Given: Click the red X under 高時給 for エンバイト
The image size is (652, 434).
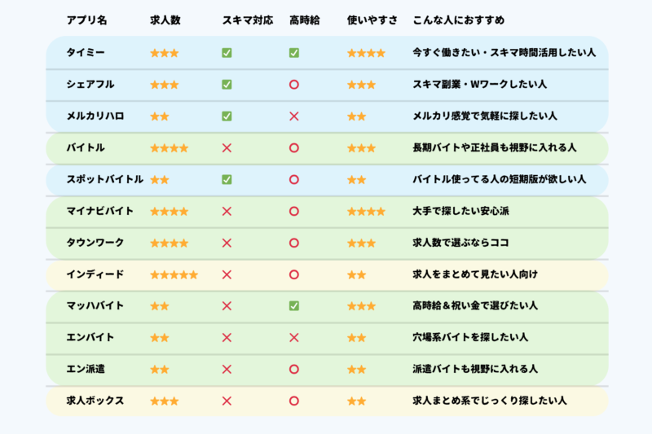Looking at the screenshot, I should pyautogui.click(x=294, y=338).
